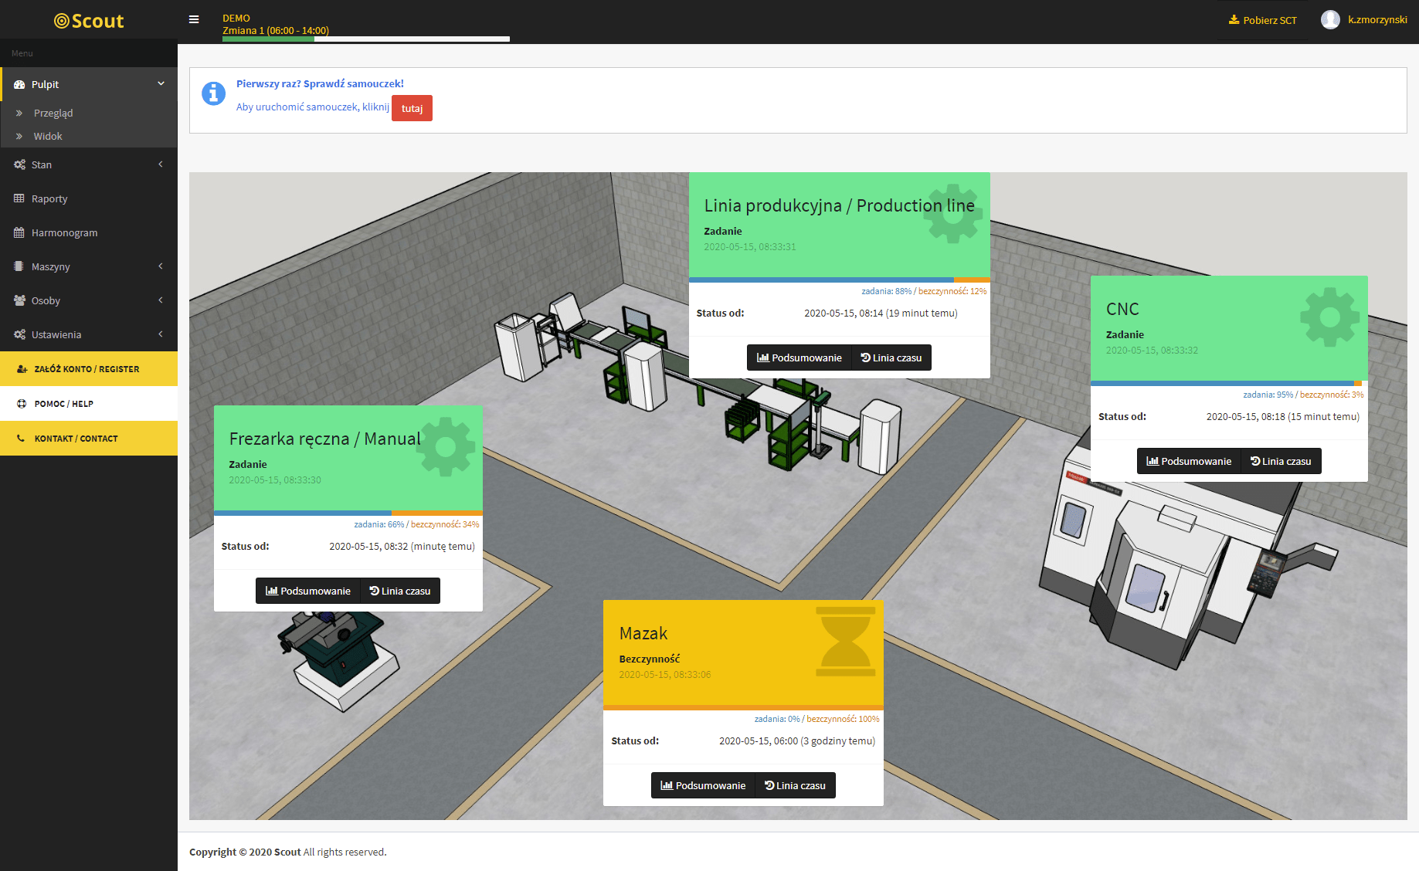Click the user avatar next to k.zmorzynski
This screenshot has height=871, width=1419.
pos(1330,20)
